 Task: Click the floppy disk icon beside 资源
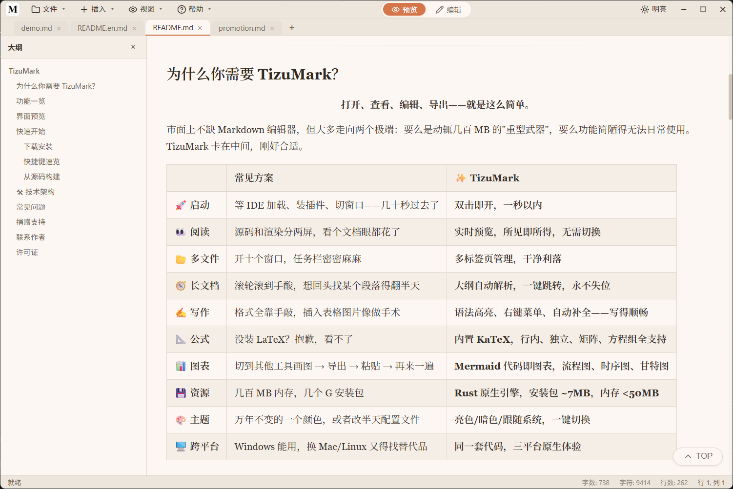point(181,393)
